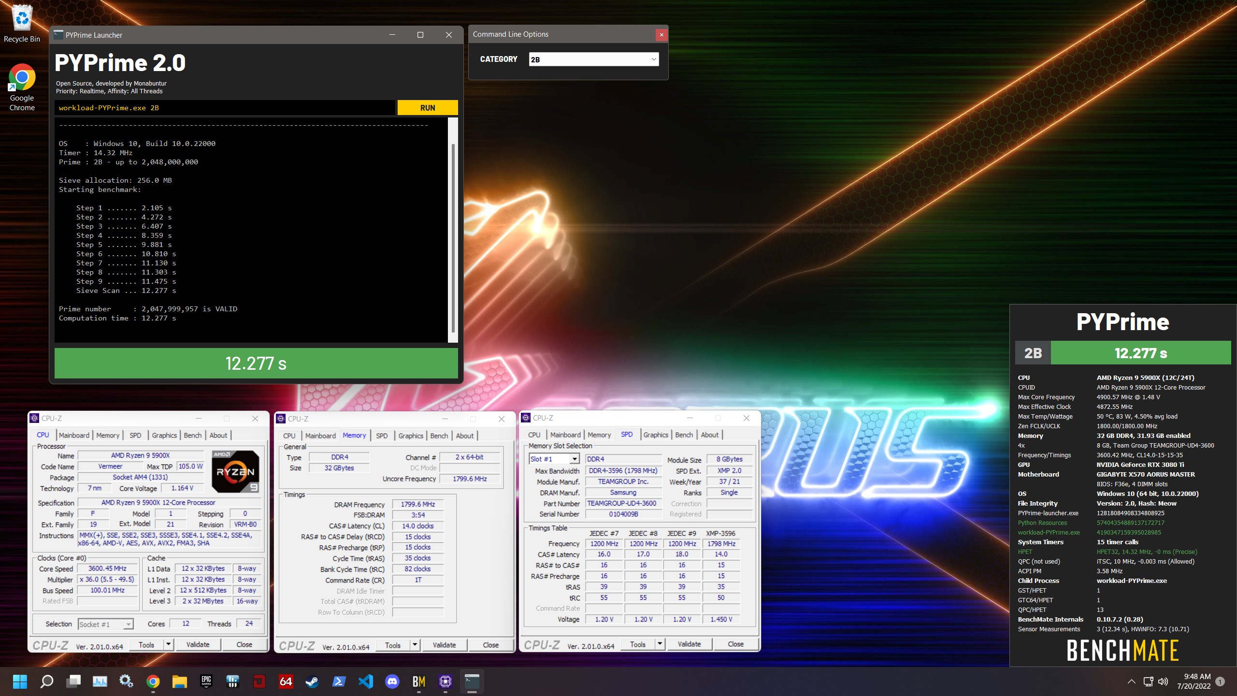
Task: Click Tools button in CPU-Z Memory window
Action: (393, 645)
